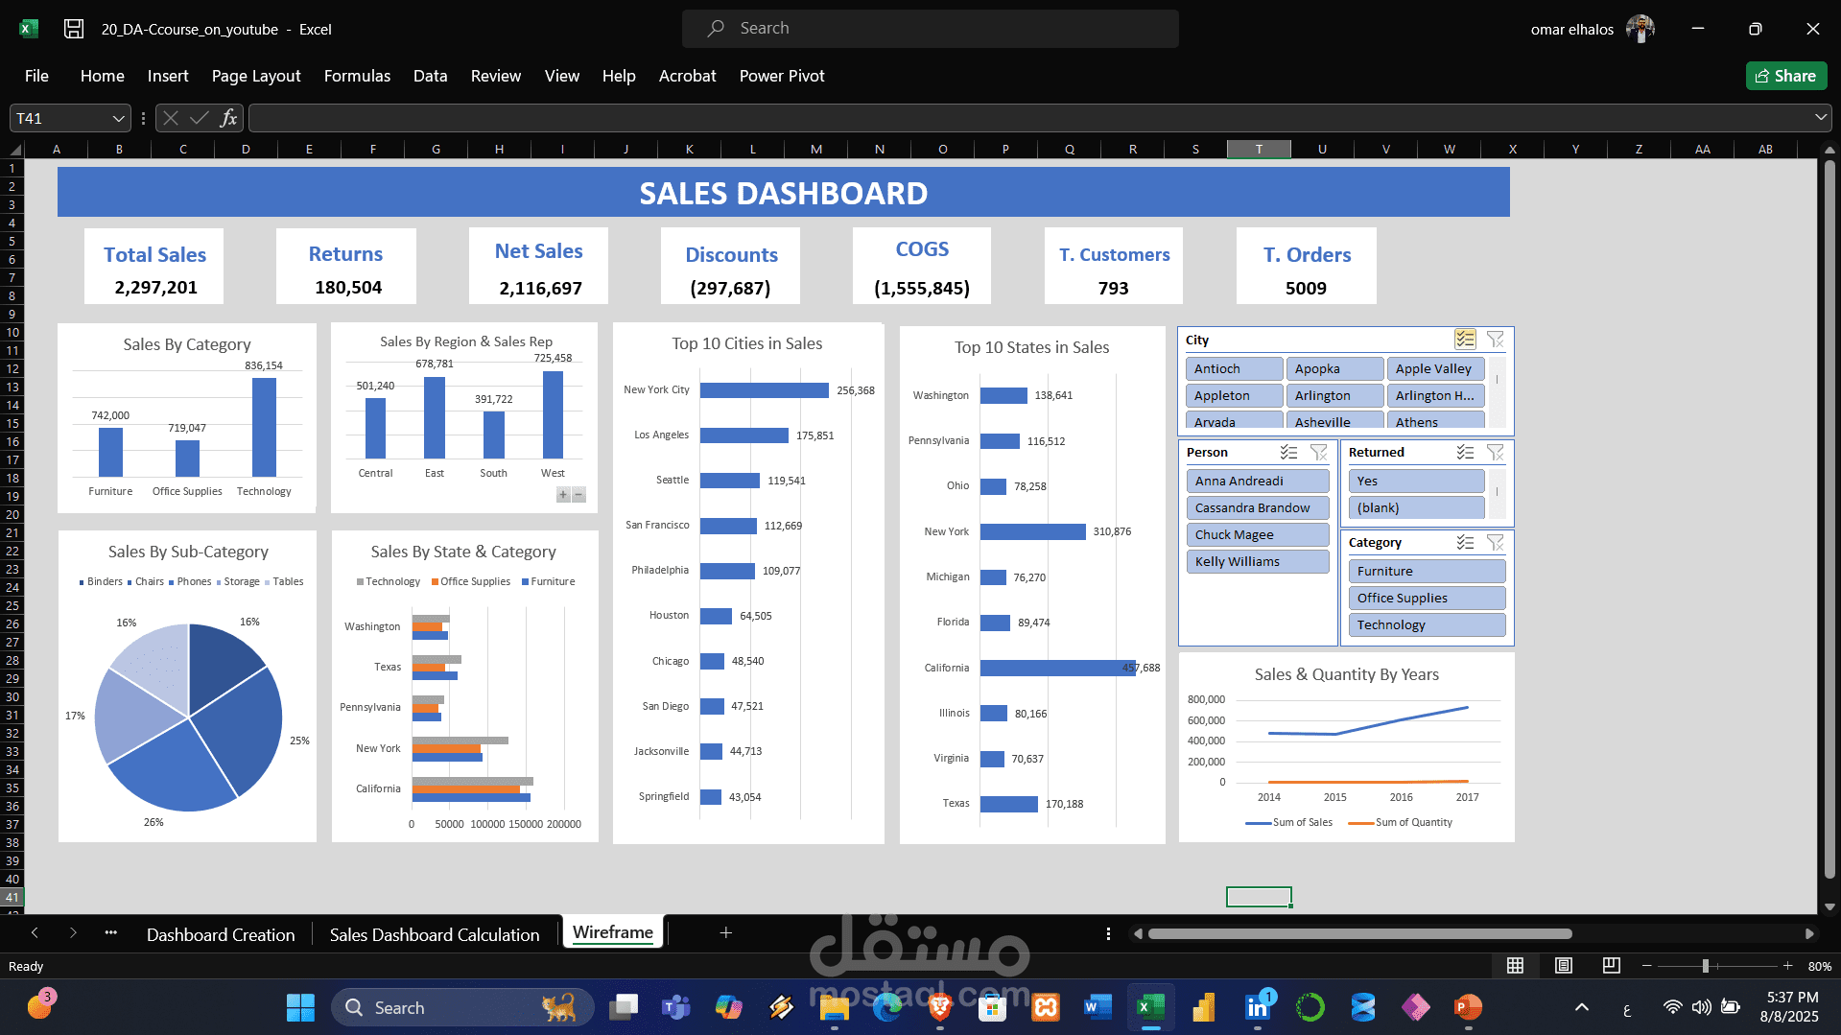Open LinkedIn from the taskbar
This screenshot has width=1841, height=1035.
point(1257,1007)
